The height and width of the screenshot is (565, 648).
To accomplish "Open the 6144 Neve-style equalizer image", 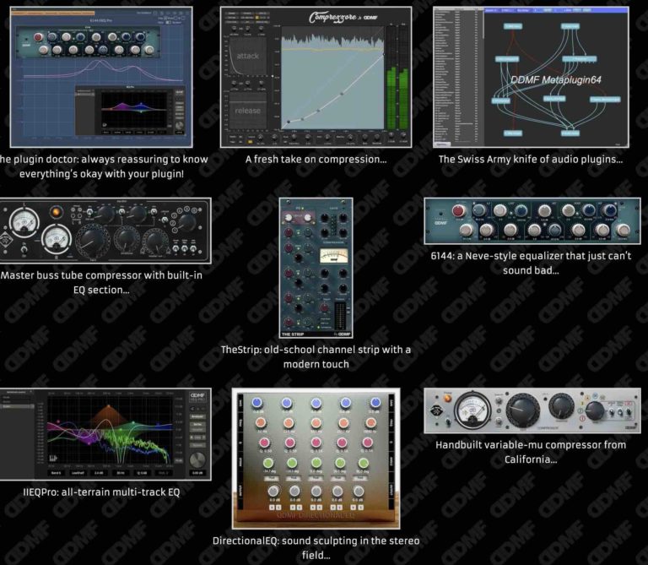I will click(532, 221).
